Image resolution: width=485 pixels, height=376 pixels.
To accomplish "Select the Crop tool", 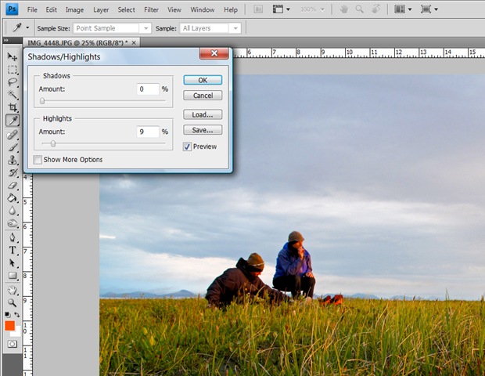I will [x=13, y=107].
